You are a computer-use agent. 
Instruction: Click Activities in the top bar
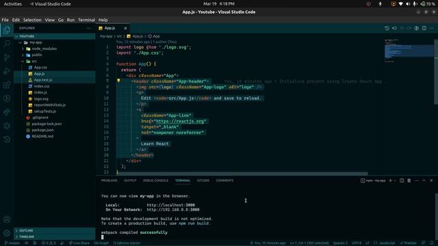[x=12, y=4]
